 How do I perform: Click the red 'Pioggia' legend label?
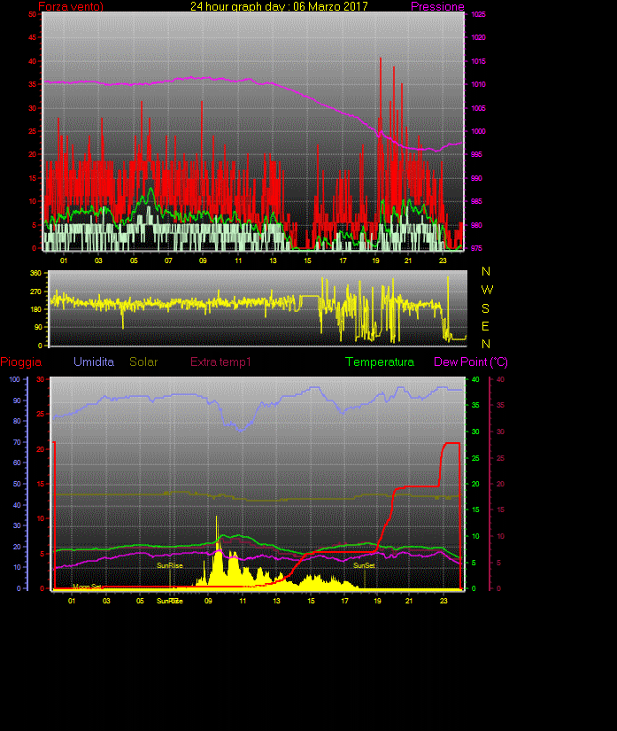[21, 362]
